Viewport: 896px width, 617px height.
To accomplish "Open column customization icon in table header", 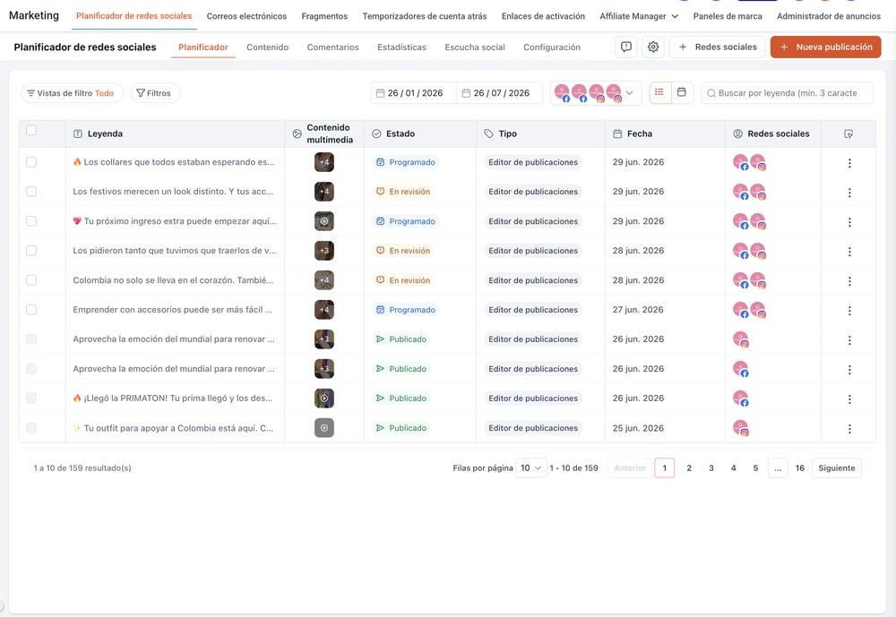I will coord(849,133).
